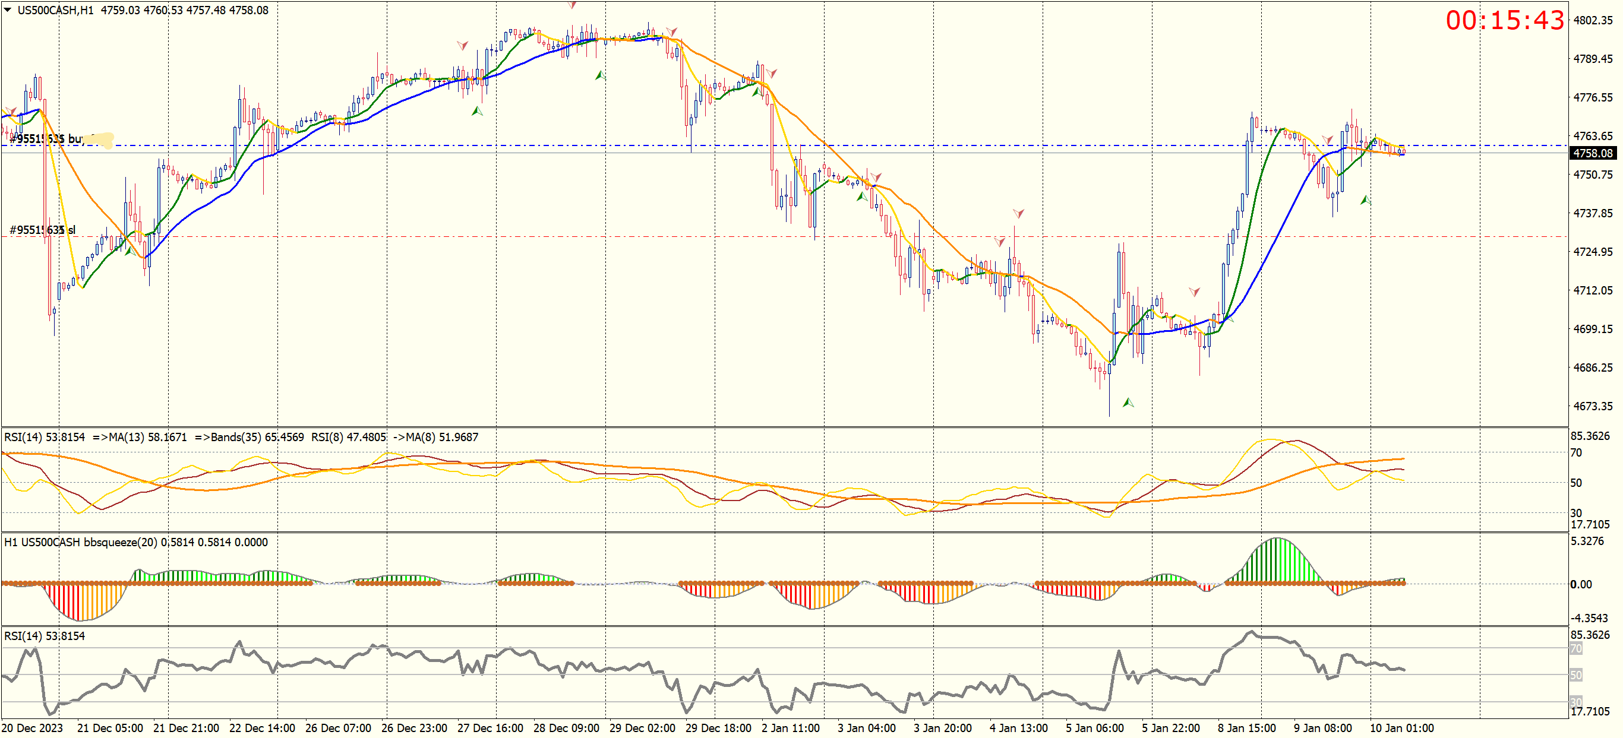Select the green up arrow under the 9 Jan dip
Screen dimensions: 1623x738
tap(1365, 200)
